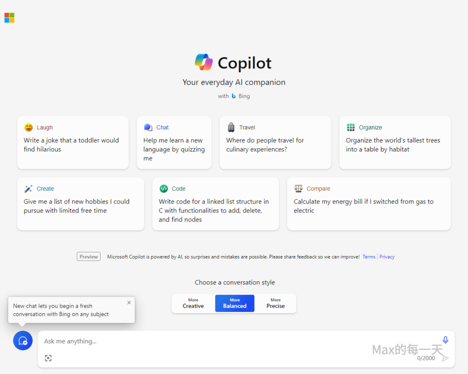This screenshot has height=374, width=468.
Task: Click the add image (visual search) icon
Action: coord(48,358)
